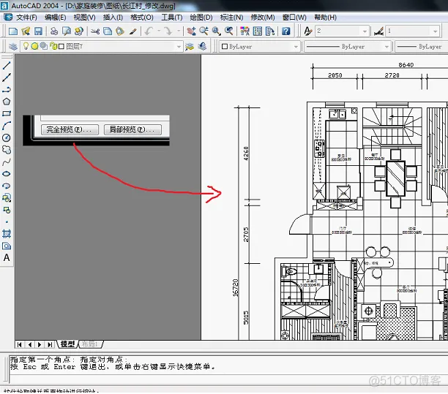Image resolution: width=448 pixels, height=394 pixels.
Task: Select the Spline tool
Action: [7, 162]
